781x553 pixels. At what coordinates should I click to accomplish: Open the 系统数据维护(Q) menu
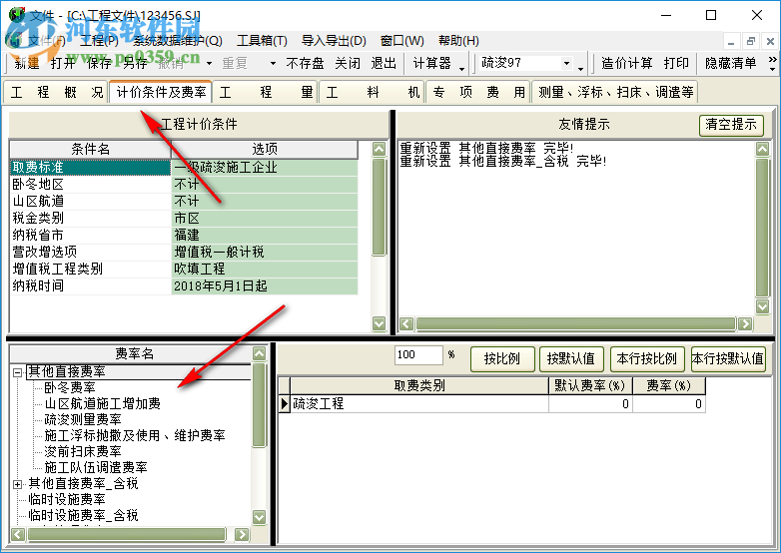click(x=178, y=41)
